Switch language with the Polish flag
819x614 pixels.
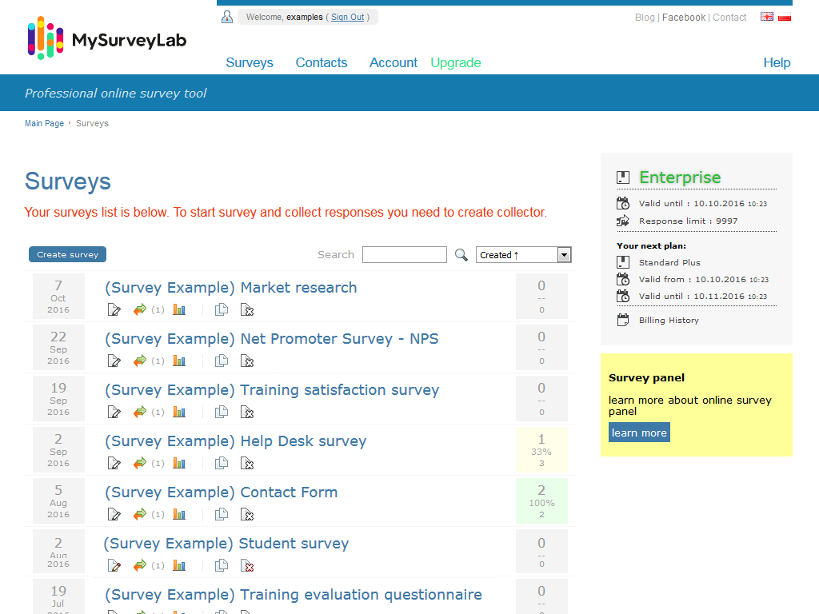(x=785, y=17)
